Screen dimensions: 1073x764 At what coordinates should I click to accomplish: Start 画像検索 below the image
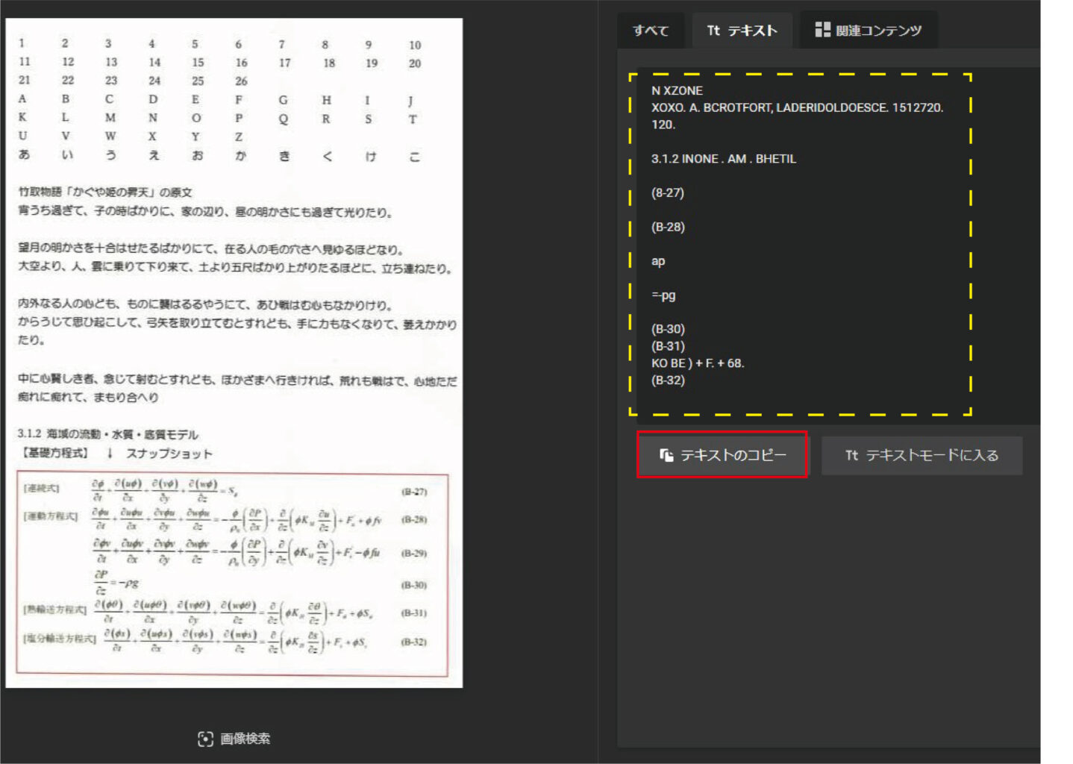(245, 739)
